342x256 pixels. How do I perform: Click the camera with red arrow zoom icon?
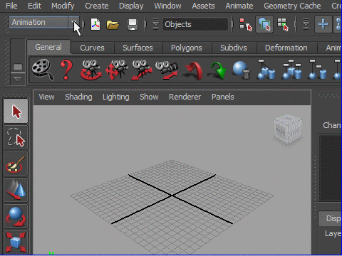[x=167, y=70]
